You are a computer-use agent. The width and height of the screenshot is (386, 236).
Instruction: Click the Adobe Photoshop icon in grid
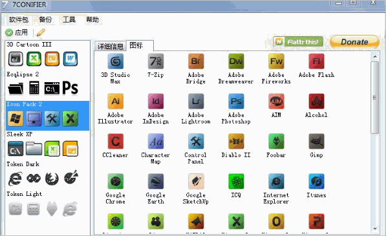coord(236,101)
